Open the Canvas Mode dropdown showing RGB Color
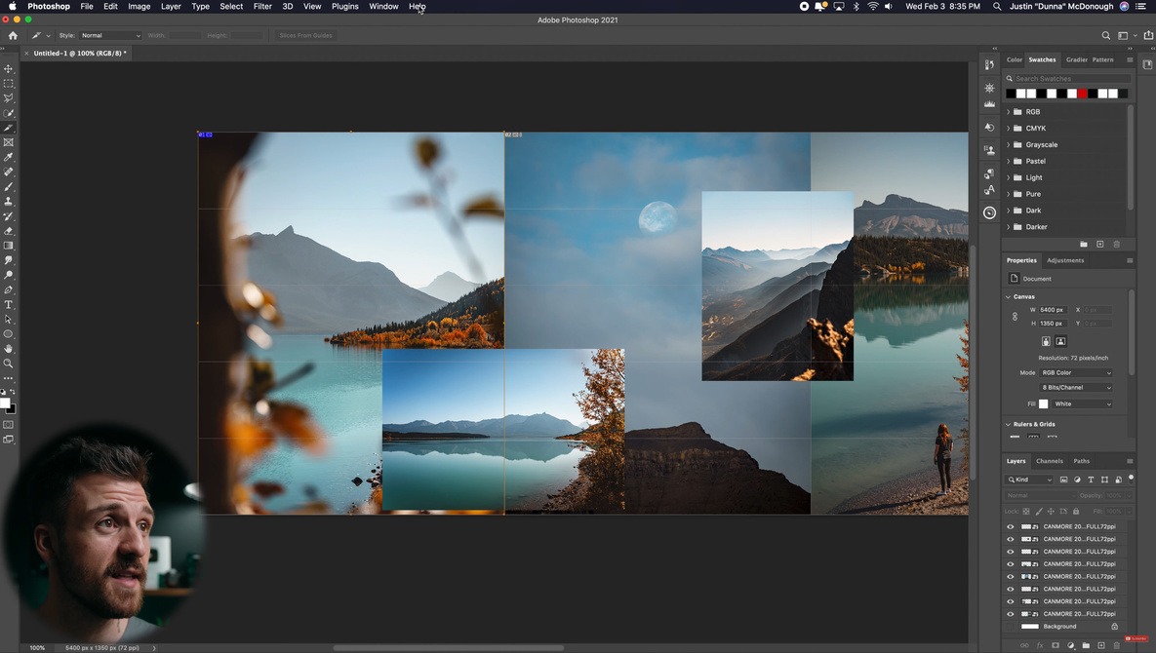 (1078, 372)
